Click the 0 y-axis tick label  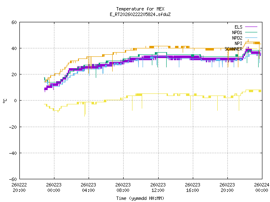(x=15, y=101)
